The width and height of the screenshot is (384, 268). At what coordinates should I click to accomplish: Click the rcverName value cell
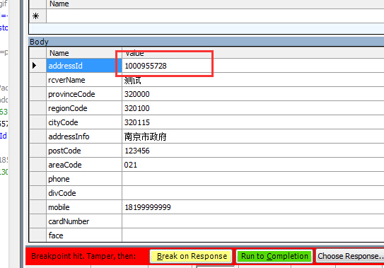pyautogui.click(x=253, y=80)
